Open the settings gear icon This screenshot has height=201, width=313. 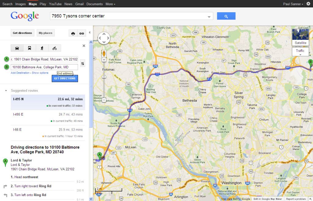[x=308, y=4]
